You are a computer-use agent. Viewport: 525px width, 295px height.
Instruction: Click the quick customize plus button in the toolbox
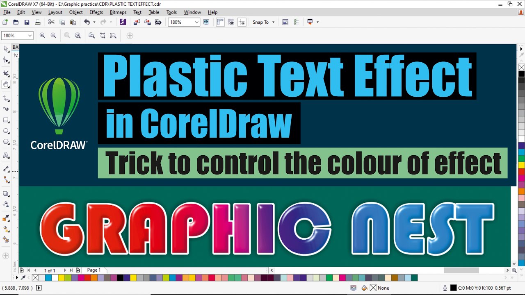[x=6, y=256]
